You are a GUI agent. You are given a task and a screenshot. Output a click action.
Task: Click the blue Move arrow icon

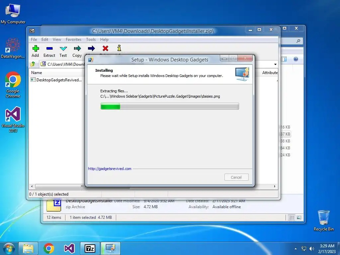[91, 48]
